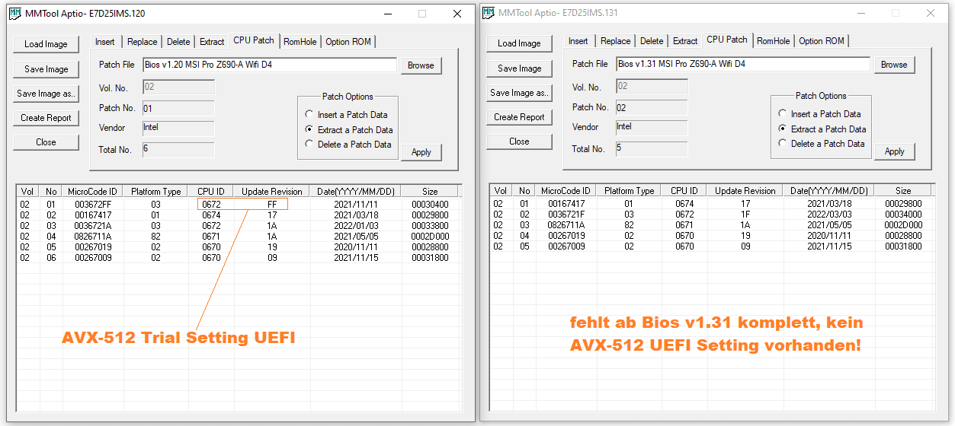The image size is (955, 426).
Task: Select microcode row 0036721F
Action: click(712, 215)
